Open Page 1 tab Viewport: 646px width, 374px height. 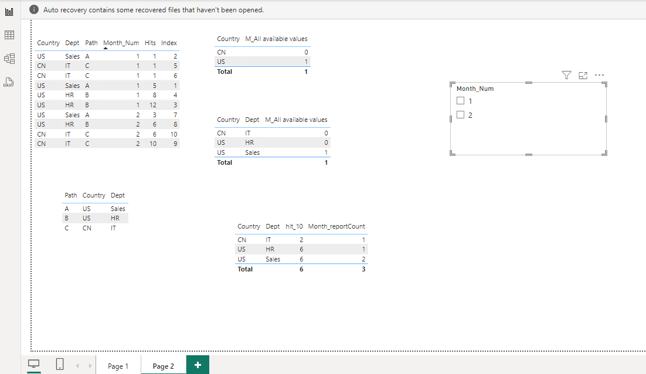tap(118, 366)
